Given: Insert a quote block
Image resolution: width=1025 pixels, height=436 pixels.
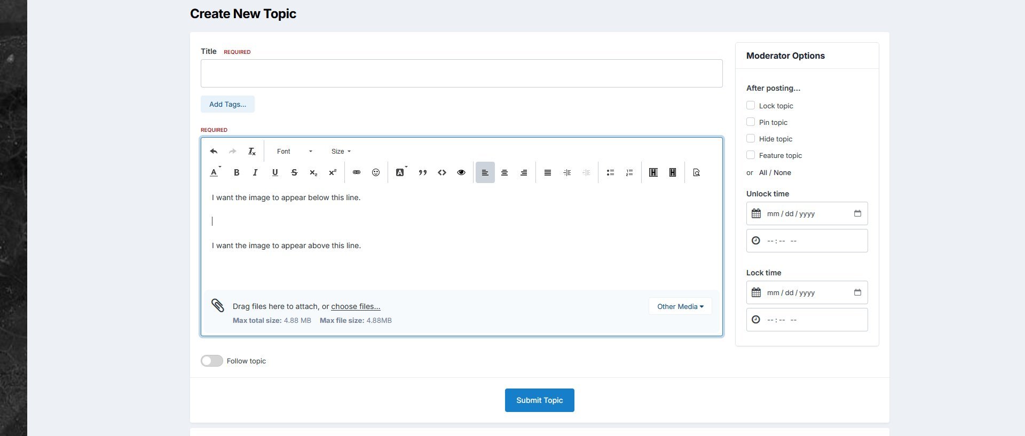Looking at the screenshot, I should (423, 172).
